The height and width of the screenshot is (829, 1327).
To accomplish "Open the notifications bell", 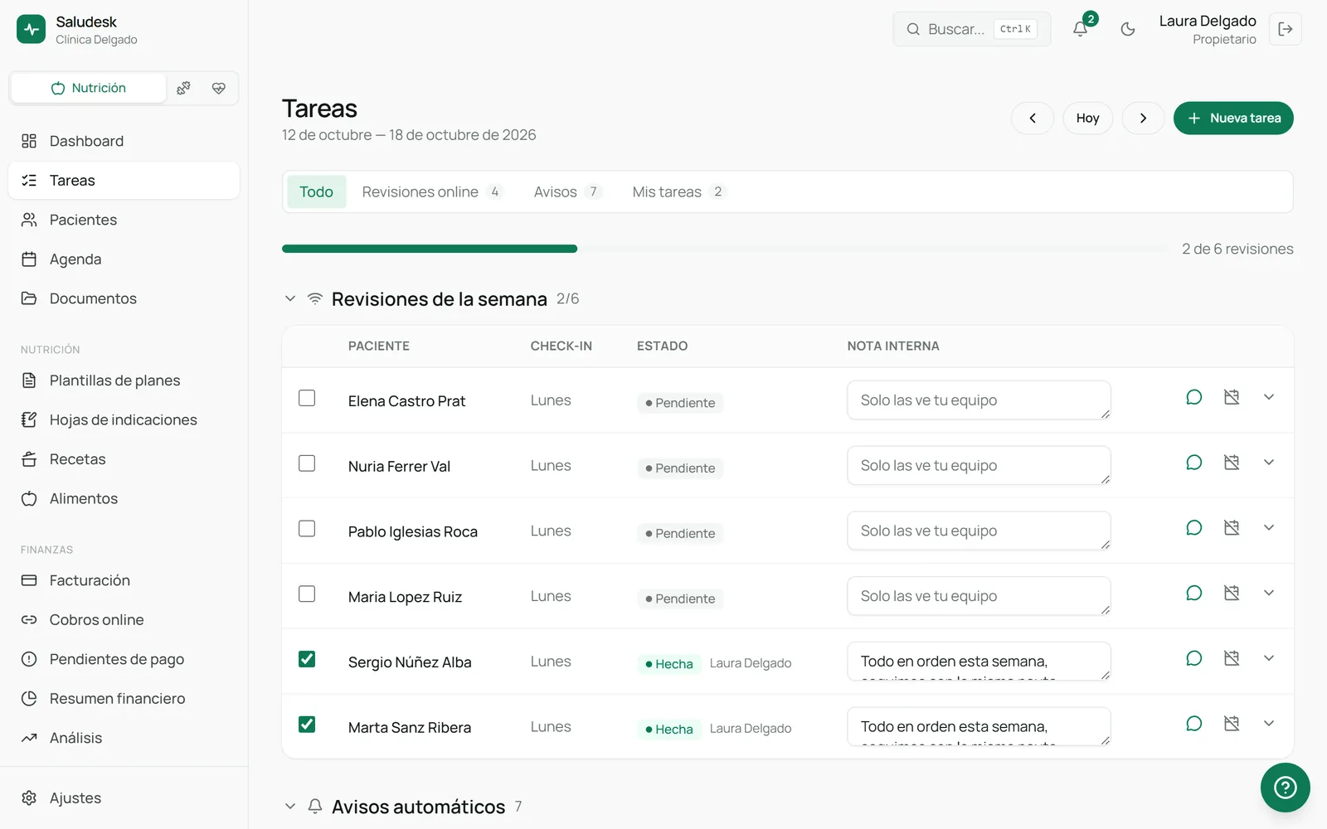I will (x=1080, y=29).
